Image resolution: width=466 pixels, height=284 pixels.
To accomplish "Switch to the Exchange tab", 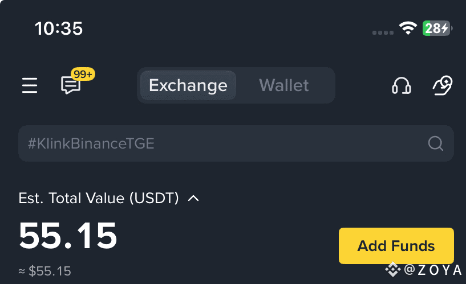I will tap(188, 85).
